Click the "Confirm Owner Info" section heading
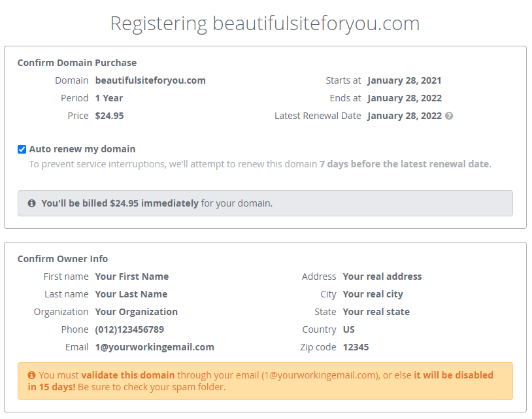 point(63,259)
